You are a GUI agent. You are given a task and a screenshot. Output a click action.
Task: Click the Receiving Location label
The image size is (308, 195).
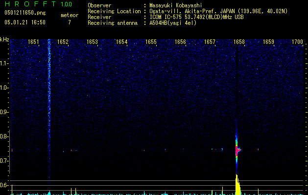pyautogui.click(x=114, y=11)
